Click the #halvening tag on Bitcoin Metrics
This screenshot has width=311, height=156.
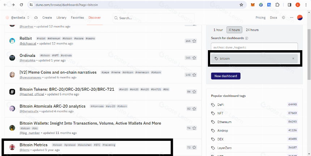tap(109, 145)
